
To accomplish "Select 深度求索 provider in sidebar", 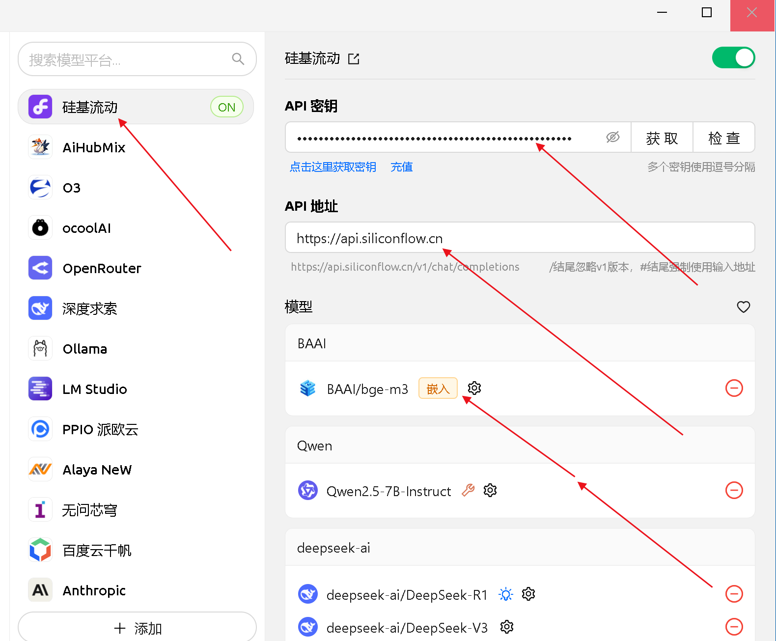I will pos(136,308).
